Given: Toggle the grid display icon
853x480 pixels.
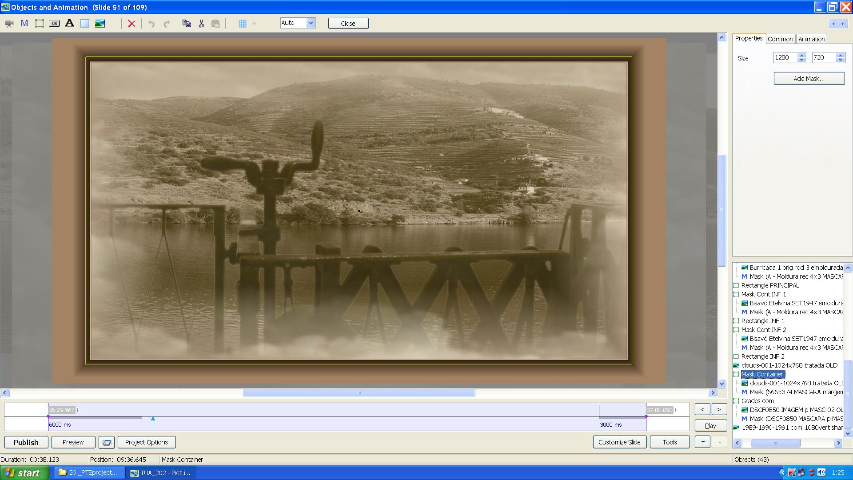Looking at the screenshot, I should [x=243, y=24].
